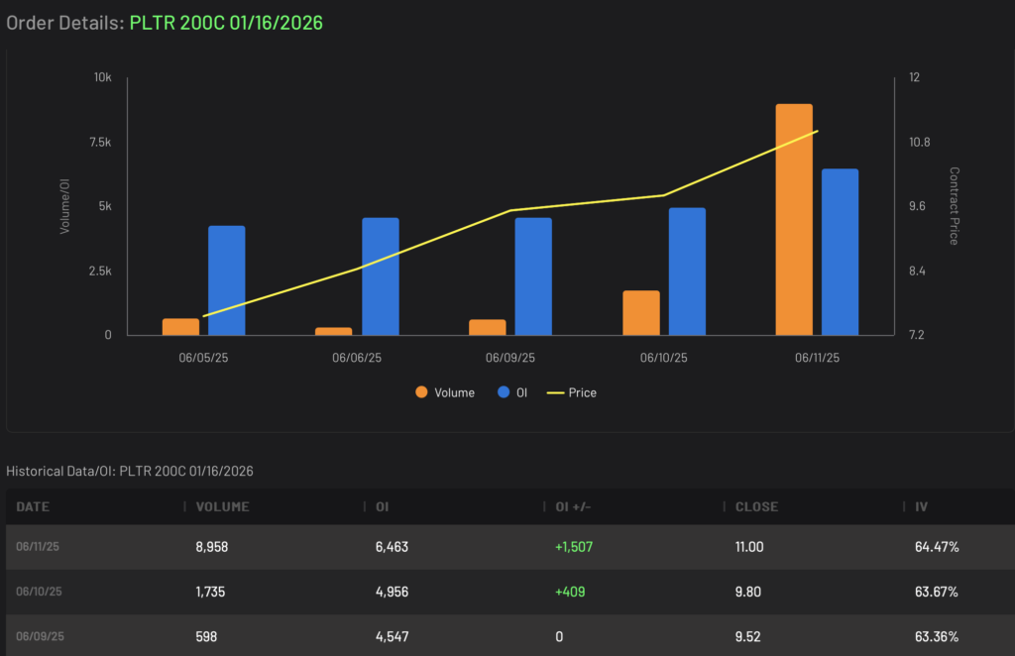
Task: Click the 06/05/25 x-axis label
Action: pyautogui.click(x=203, y=358)
